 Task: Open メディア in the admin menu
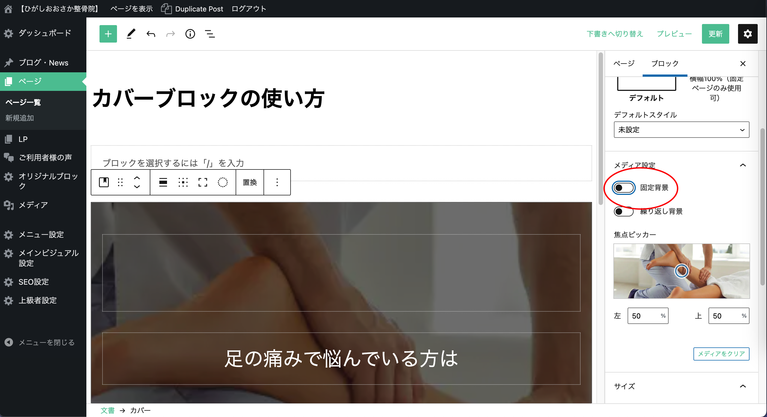[x=33, y=205]
